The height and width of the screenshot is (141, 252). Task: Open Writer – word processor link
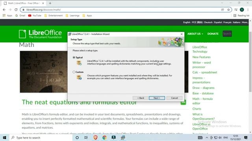(202, 65)
